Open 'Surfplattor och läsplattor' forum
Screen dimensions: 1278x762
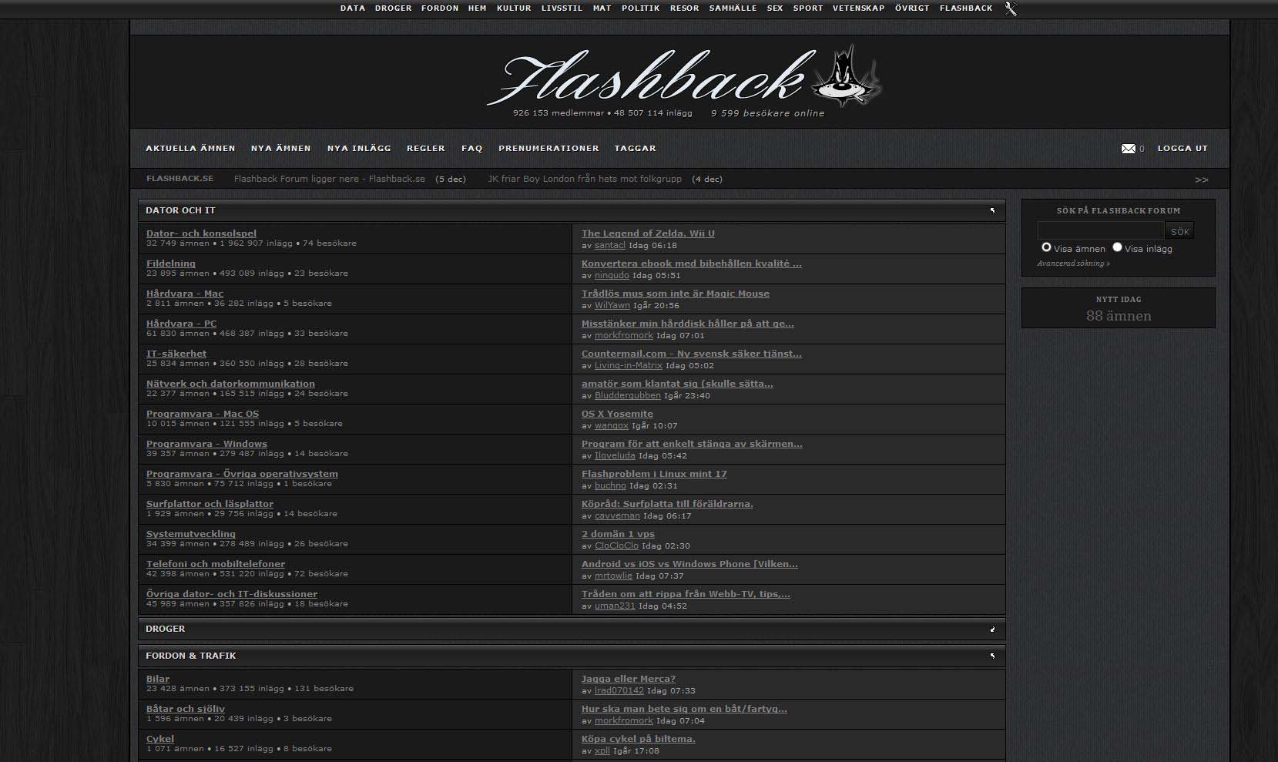click(x=210, y=504)
